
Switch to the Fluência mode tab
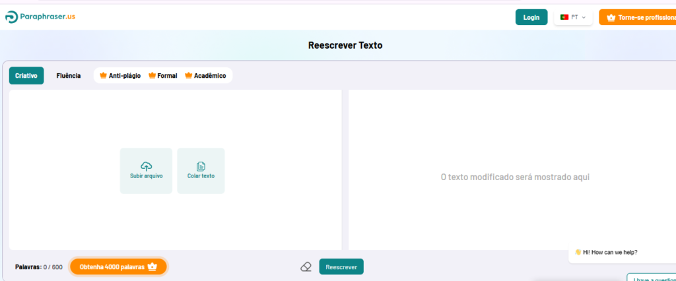(69, 76)
